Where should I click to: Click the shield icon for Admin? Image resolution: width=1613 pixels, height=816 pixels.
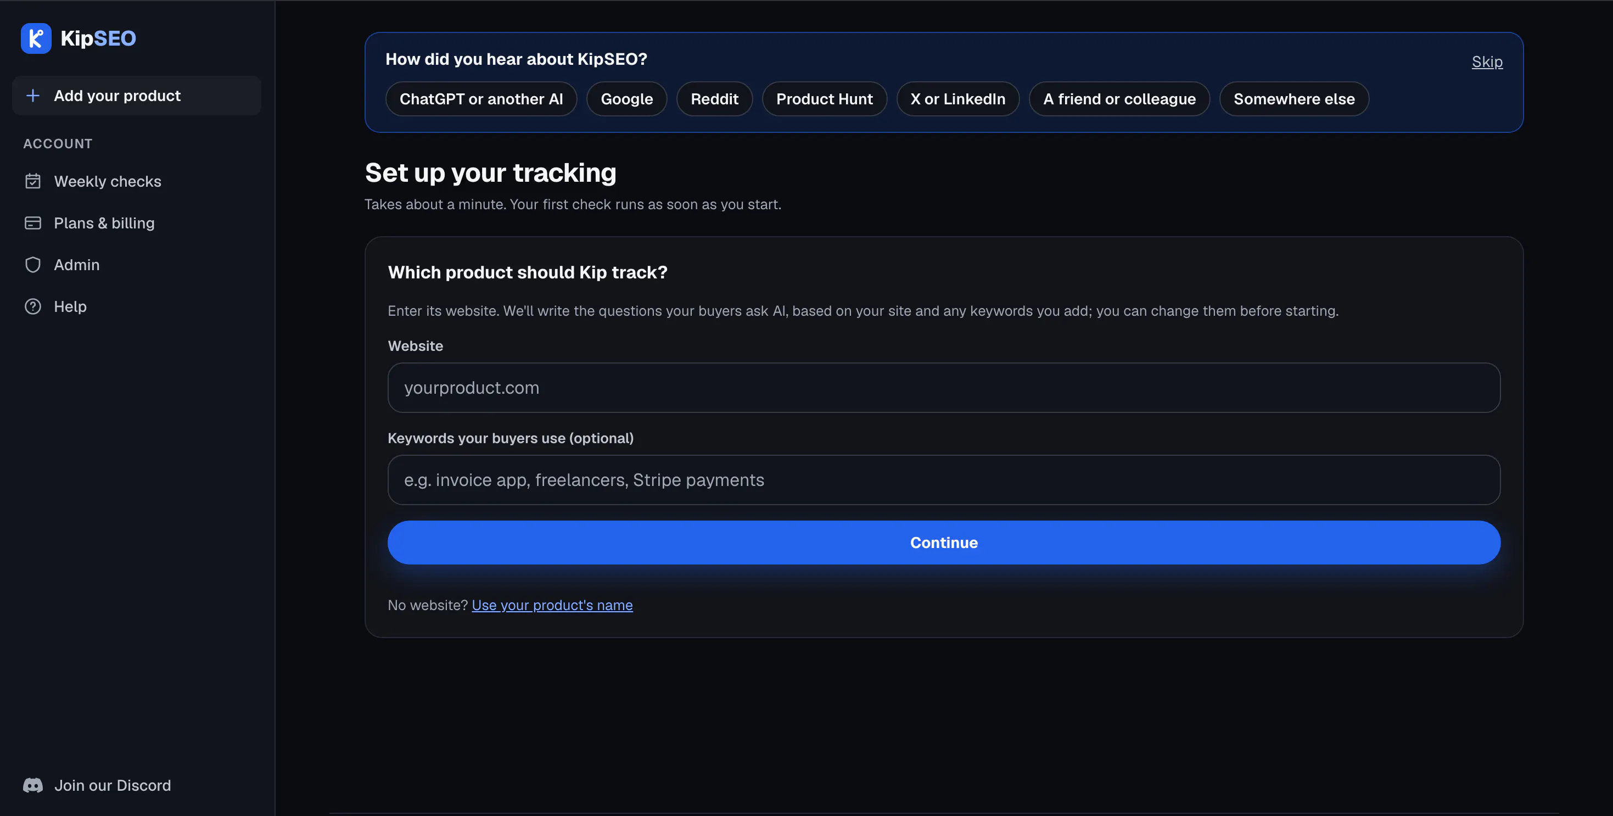click(x=32, y=264)
